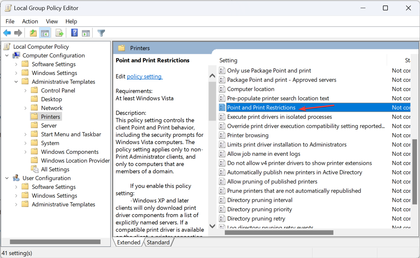This screenshot has height=258, width=420.
Task: Click the Forward arrow toolbar icon
Action: pos(18,33)
